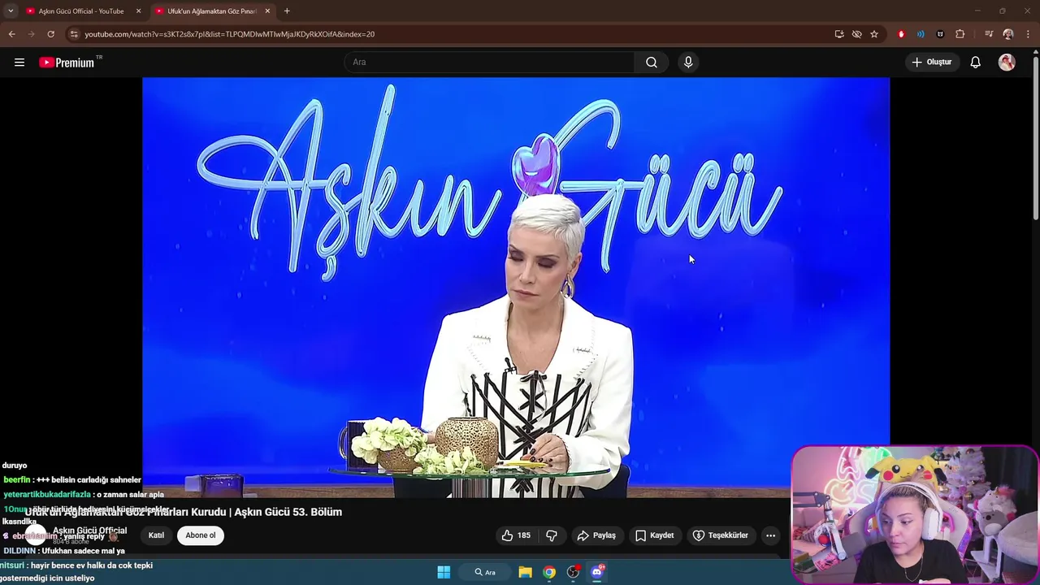
Task: Subscribe with Abone ol button
Action: 201,535
